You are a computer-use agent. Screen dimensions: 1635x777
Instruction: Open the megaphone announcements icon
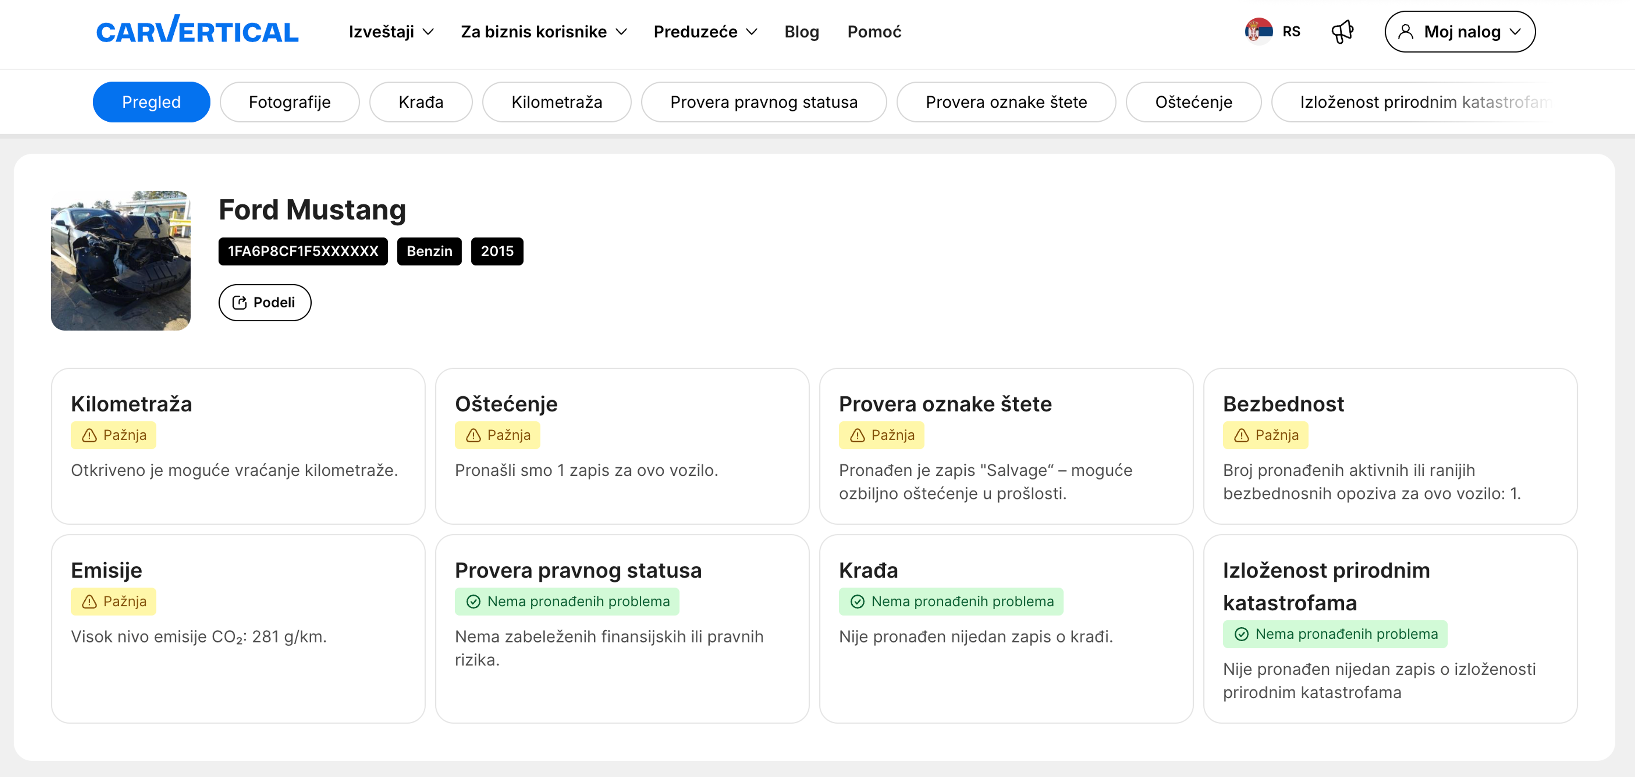(x=1342, y=31)
